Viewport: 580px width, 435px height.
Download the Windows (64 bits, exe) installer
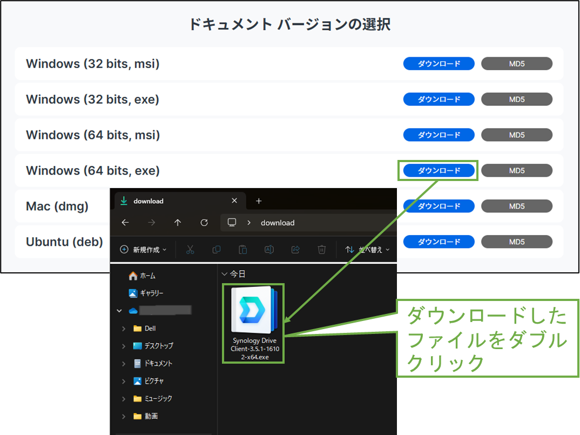tap(439, 170)
